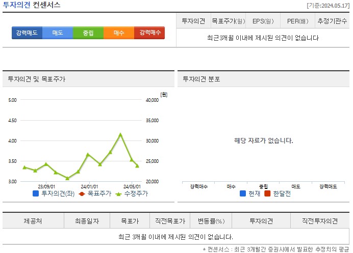The height and width of the screenshot is (253, 353).
Task: Click the 직전목표가 column header
Action: [170, 221]
